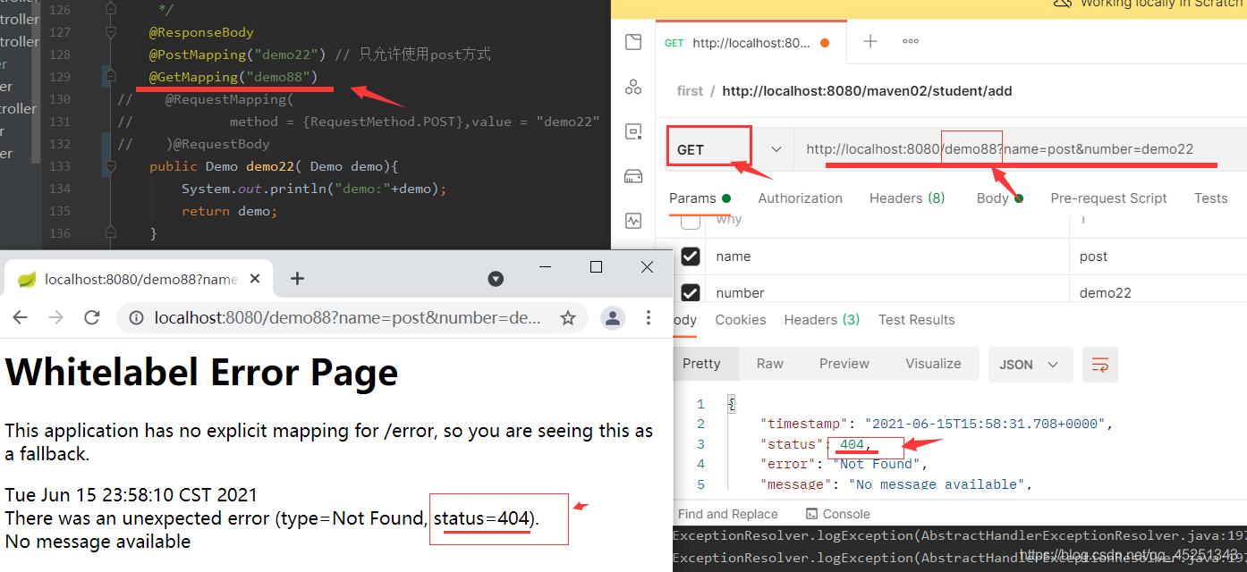Open the Test Results tab
1247x572 pixels.
[x=916, y=320]
